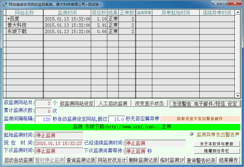
Task: Click the timeout field showing 15.0
Action: (x=117, y=119)
